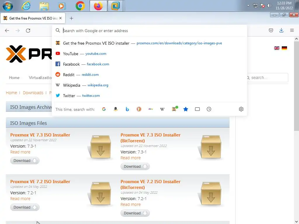This screenshot has width=299, height=224.
Task: Add the Proxmox search engine icon
Action: click(174, 109)
